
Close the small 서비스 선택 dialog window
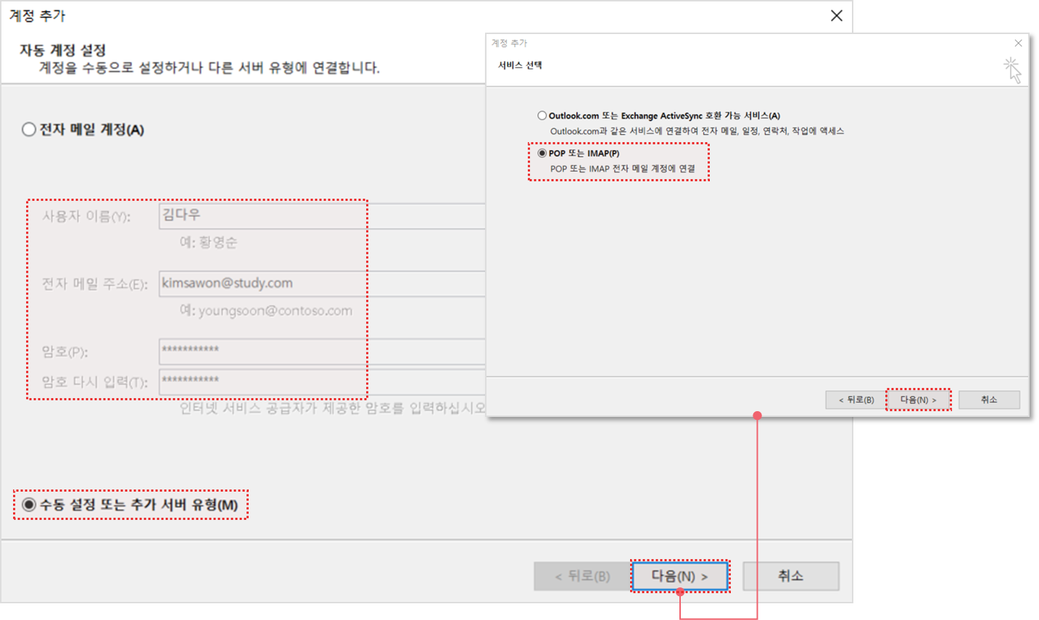click(x=1018, y=44)
